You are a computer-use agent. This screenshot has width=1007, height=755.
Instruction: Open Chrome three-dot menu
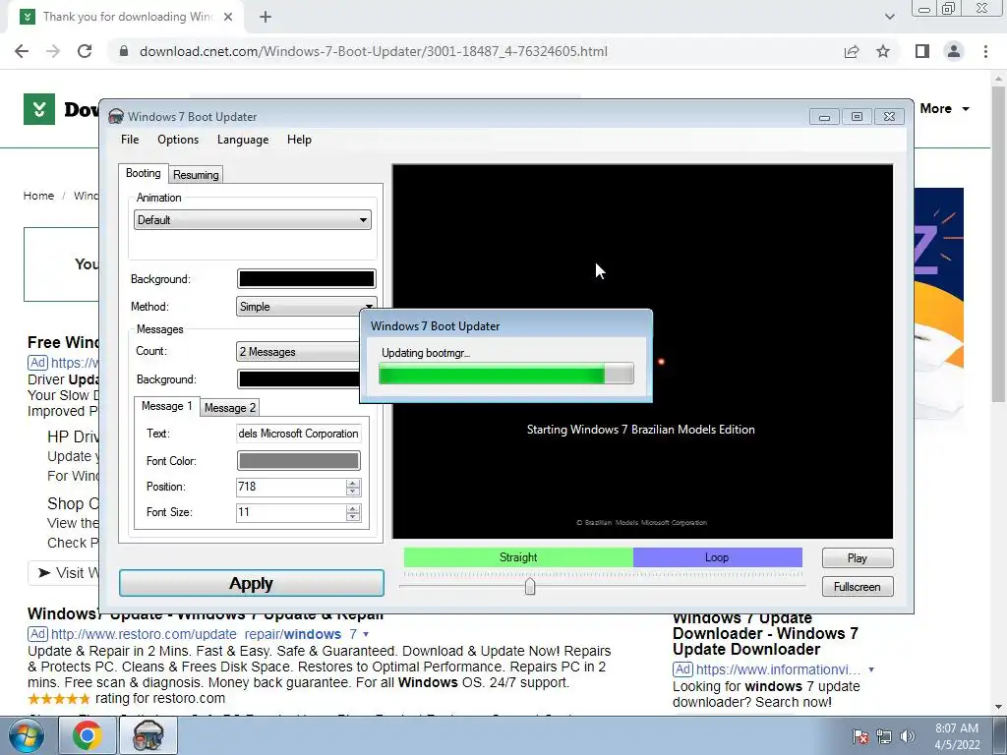point(985,51)
